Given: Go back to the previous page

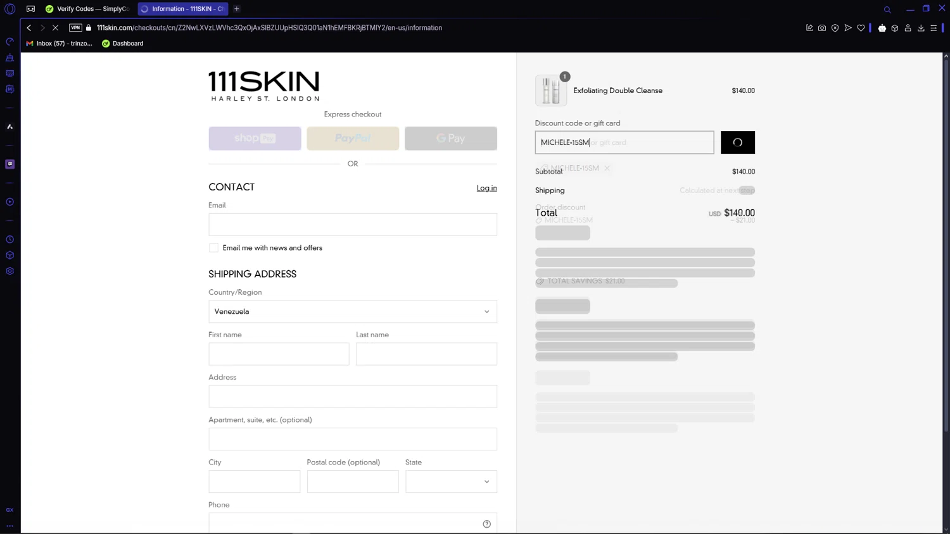Looking at the screenshot, I should click(29, 28).
